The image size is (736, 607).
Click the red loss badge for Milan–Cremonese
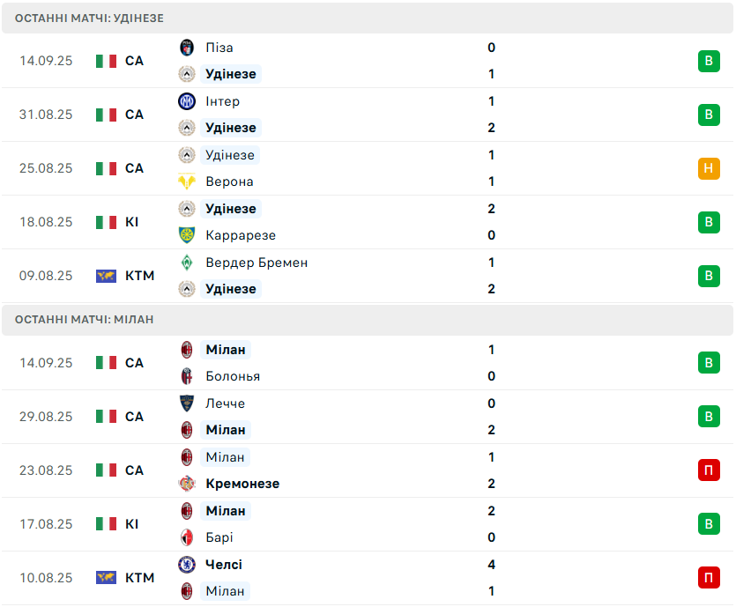point(709,470)
